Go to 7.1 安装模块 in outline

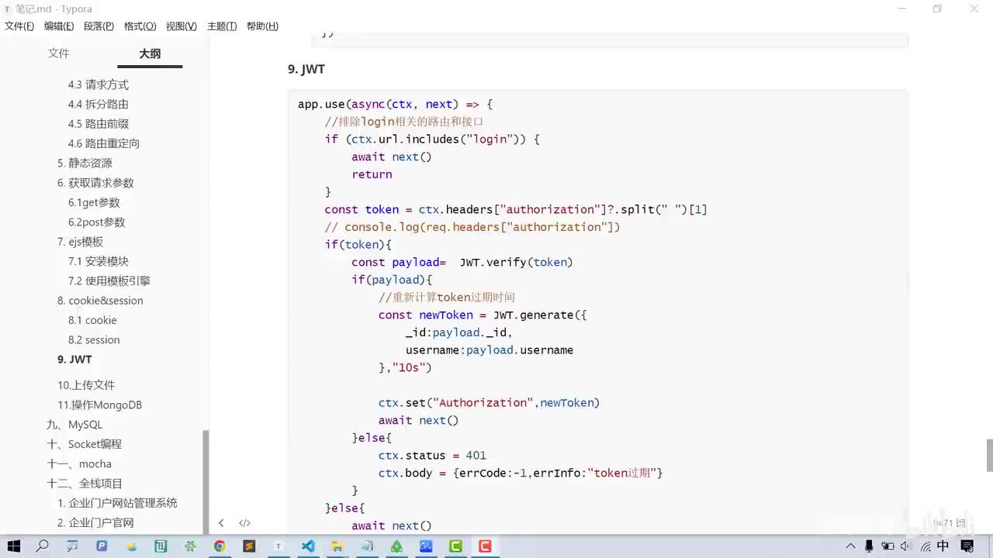tap(99, 261)
